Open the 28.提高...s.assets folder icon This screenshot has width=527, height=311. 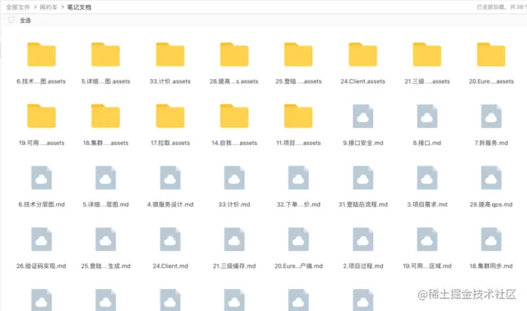(x=234, y=54)
